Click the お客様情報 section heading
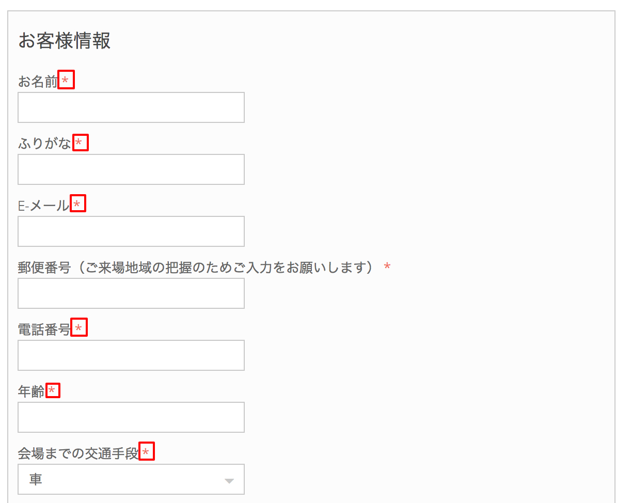The height and width of the screenshot is (503, 631). (x=65, y=41)
